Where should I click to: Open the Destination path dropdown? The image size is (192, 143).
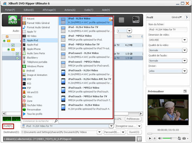[x=99, y=132]
